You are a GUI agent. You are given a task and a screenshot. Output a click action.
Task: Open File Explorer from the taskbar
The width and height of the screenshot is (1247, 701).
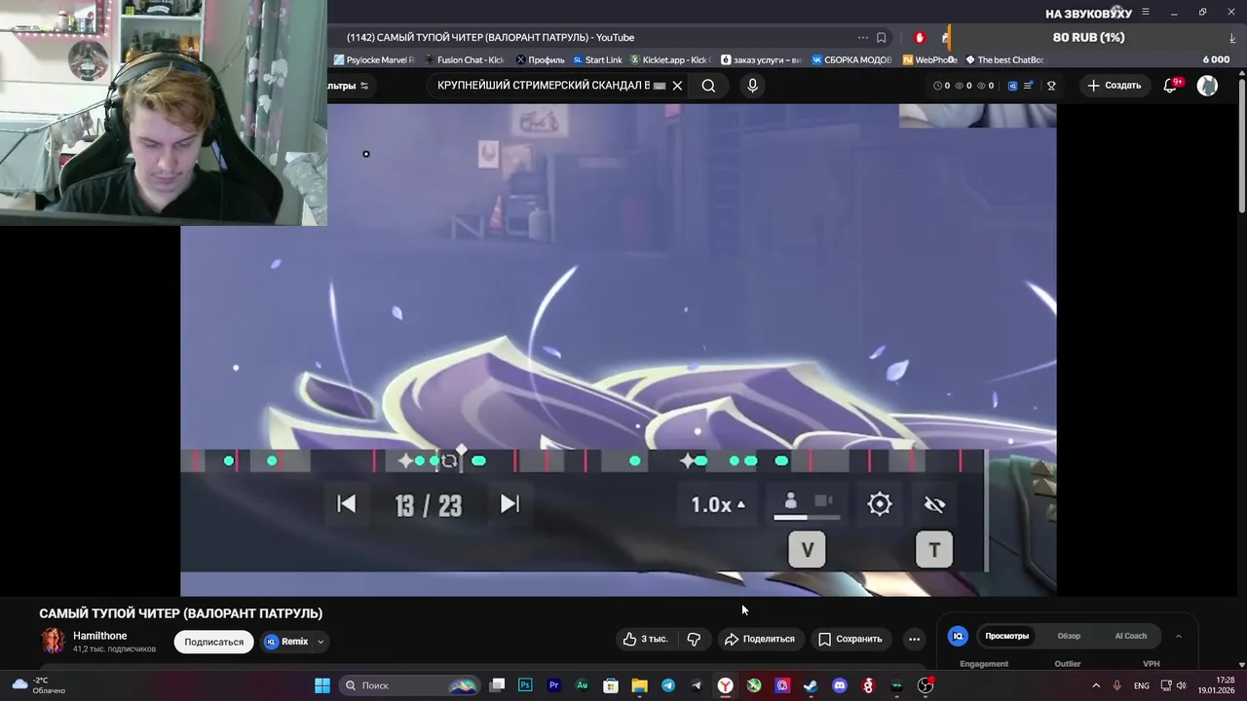[639, 686]
